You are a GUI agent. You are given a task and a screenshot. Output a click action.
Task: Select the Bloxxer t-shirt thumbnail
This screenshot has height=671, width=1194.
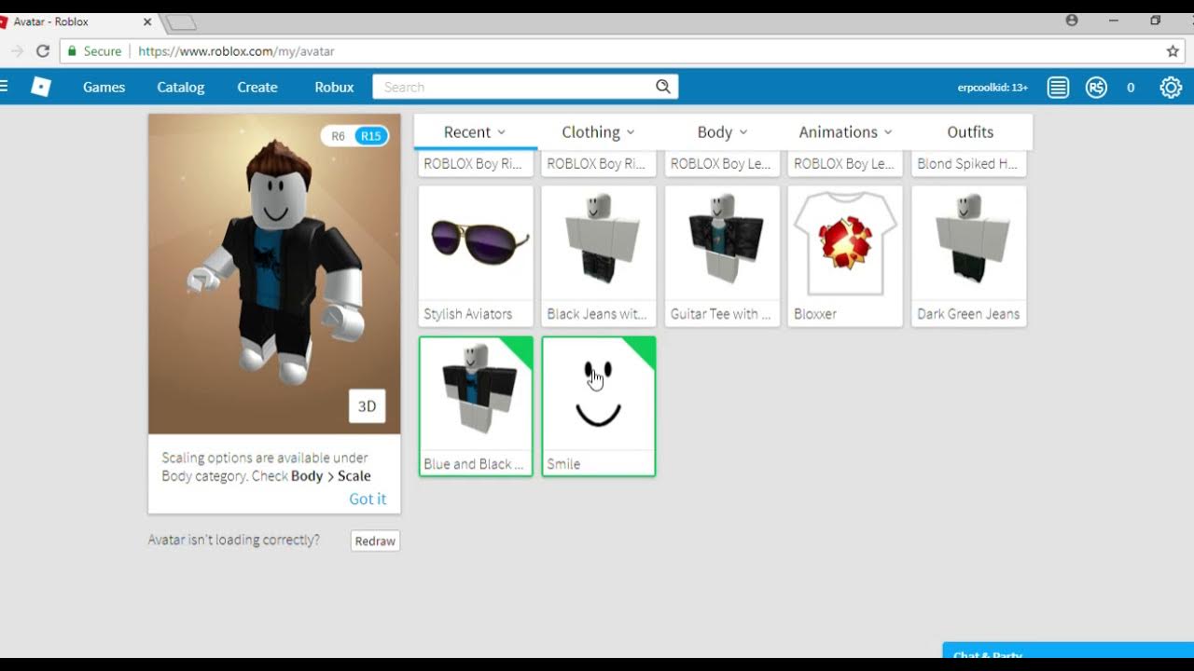tap(845, 244)
